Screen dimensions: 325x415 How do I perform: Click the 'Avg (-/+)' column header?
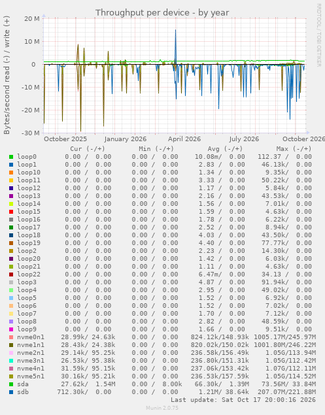225,149
